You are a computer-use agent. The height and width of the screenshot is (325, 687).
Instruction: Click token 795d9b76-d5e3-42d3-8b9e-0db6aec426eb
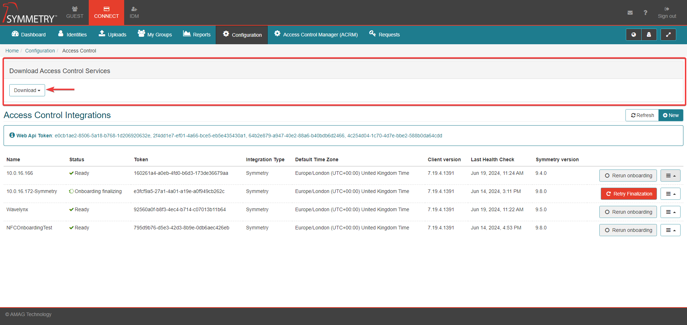[x=181, y=228]
